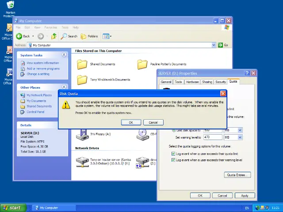Click the EN language indicator in taskbar
The width and height of the screenshot is (283, 212).
(247, 208)
